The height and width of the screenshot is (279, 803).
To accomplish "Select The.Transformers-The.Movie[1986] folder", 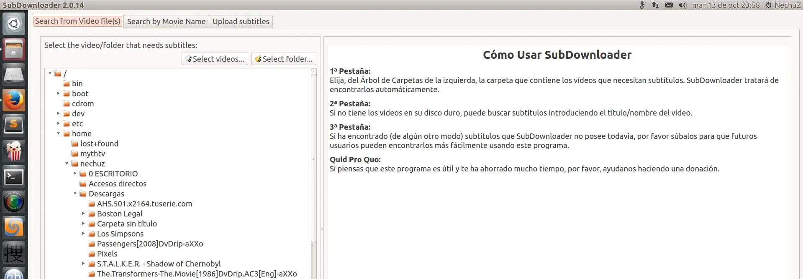I will click(197, 274).
